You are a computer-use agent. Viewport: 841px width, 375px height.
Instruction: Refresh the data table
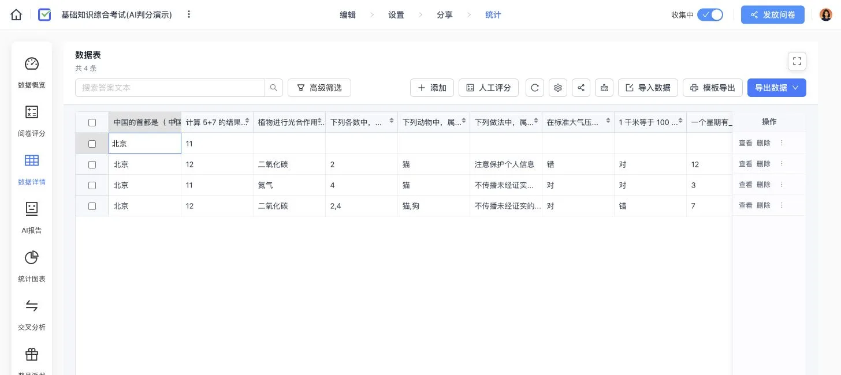click(x=535, y=88)
